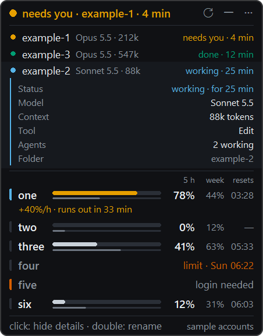
Task: Click the 12% usage value for account six
Action: (184, 305)
